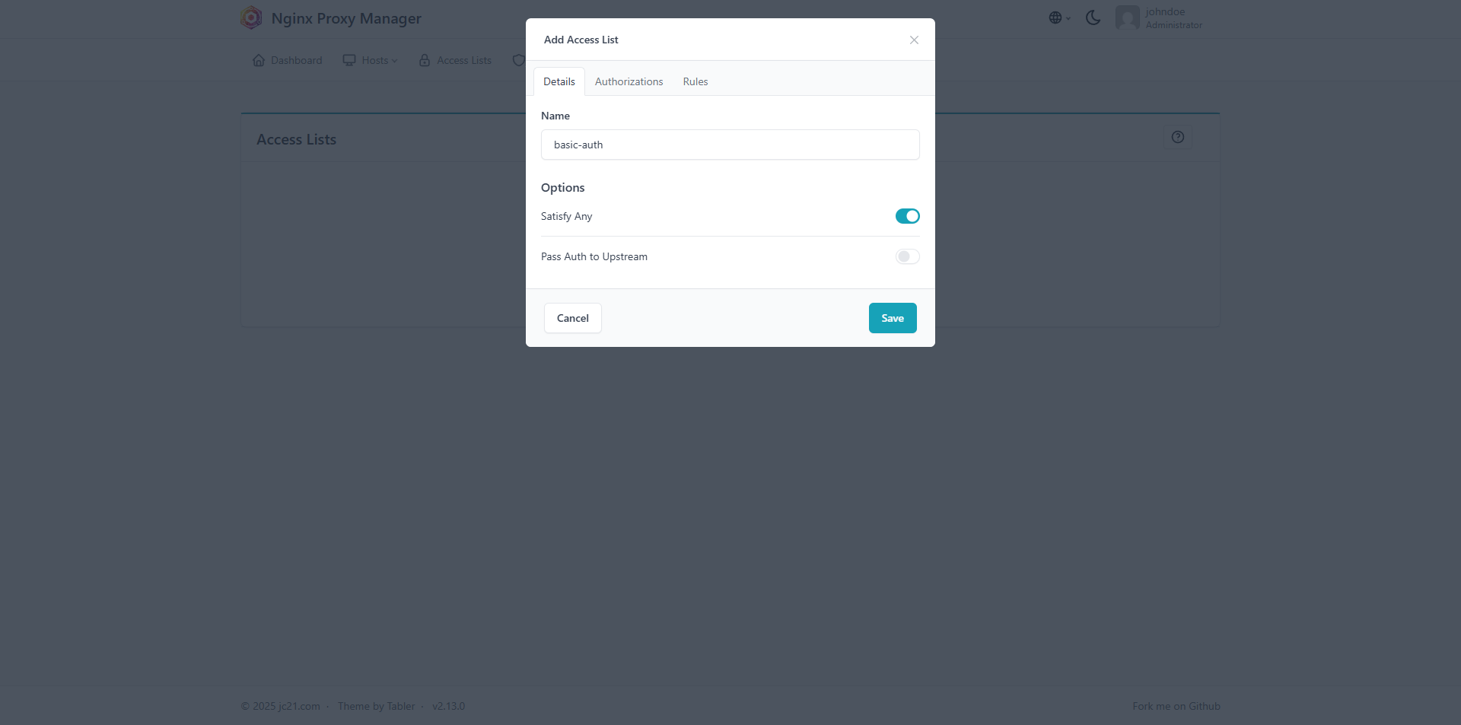Select the Details tab

point(559,81)
